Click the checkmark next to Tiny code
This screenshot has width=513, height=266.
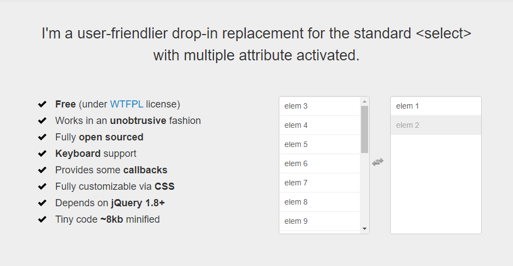coord(42,219)
